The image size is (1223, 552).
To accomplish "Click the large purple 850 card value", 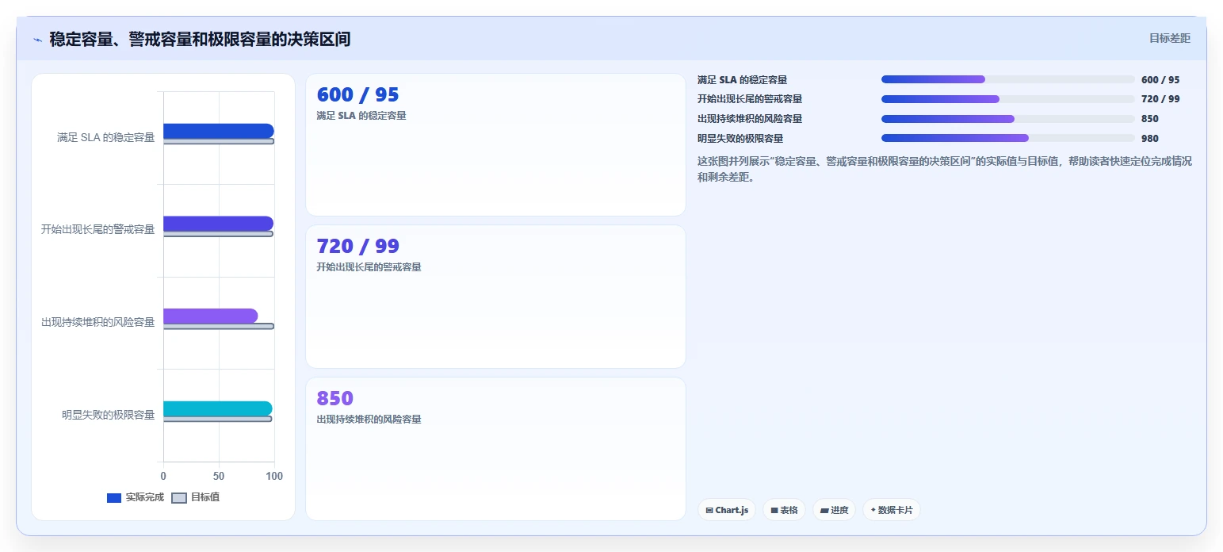I will (335, 398).
